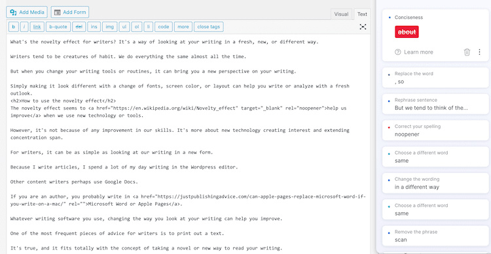The width and height of the screenshot is (491, 254).
Task: Toggle distraction-free fullscreen icon
Action: click(363, 27)
